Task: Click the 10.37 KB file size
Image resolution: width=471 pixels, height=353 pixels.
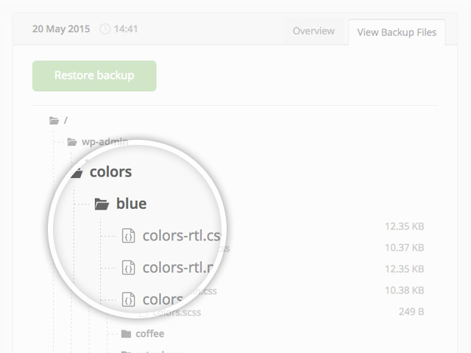Action: click(404, 248)
